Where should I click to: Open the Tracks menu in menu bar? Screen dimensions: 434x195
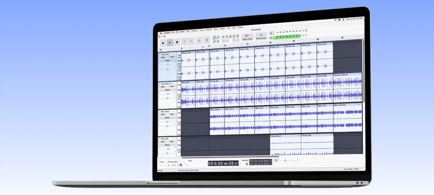pos(201,30)
